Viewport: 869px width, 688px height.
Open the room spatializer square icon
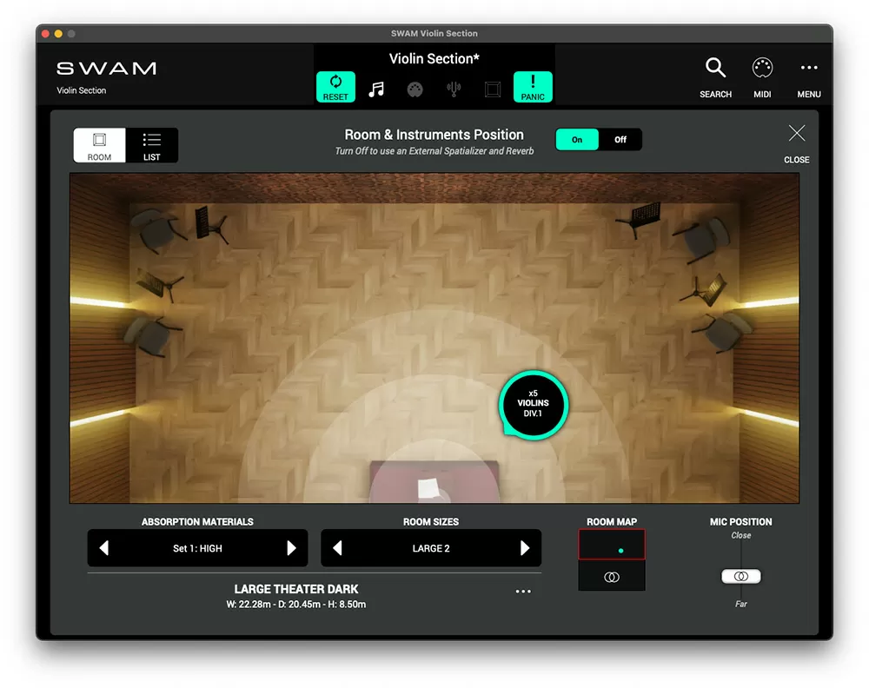[x=493, y=88]
